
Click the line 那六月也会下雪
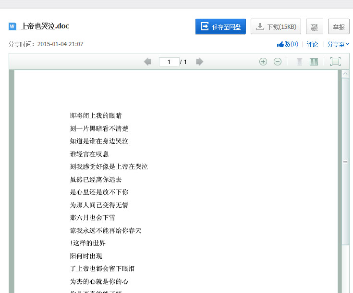[93, 217]
